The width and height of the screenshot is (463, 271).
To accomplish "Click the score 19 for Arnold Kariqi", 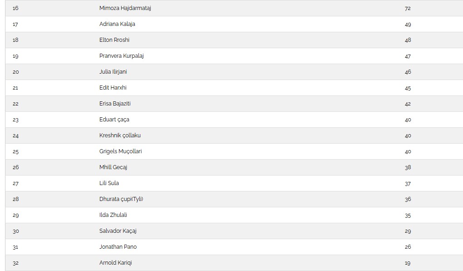I will pyautogui.click(x=408, y=263).
